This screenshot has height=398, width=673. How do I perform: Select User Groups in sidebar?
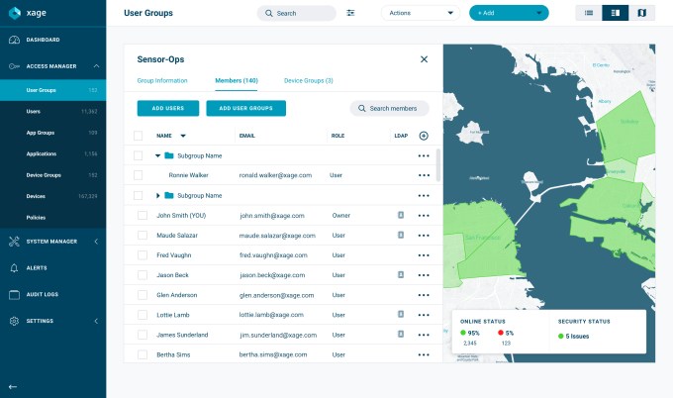[52, 90]
